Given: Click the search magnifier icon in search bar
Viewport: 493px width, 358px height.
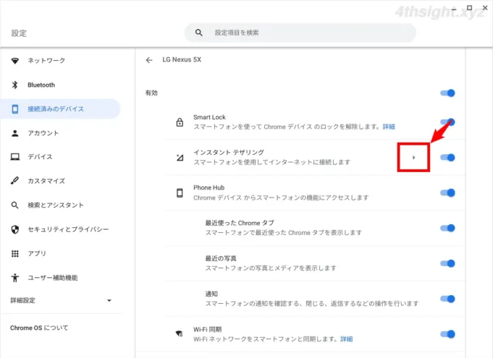Looking at the screenshot, I should click(x=198, y=32).
